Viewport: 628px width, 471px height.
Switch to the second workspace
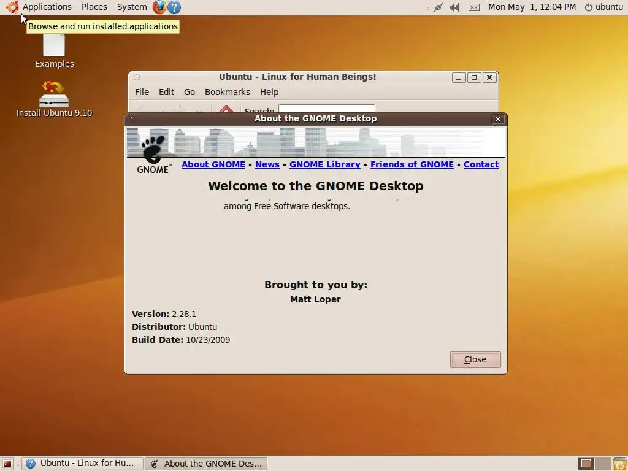pyautogui.click(x=603, y=464)
